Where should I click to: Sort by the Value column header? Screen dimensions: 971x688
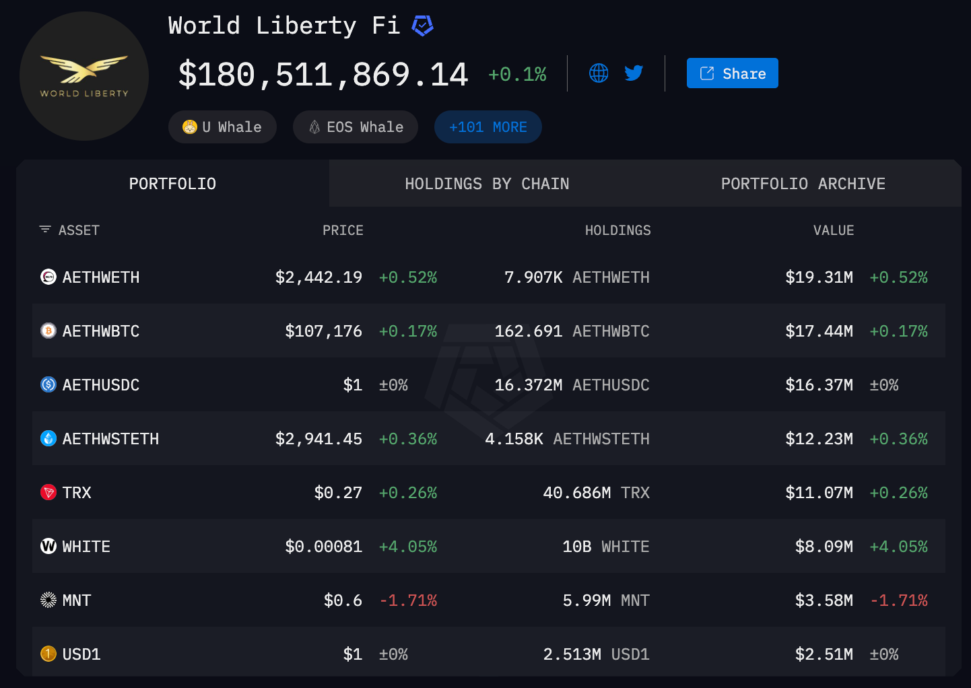(833, 230)
